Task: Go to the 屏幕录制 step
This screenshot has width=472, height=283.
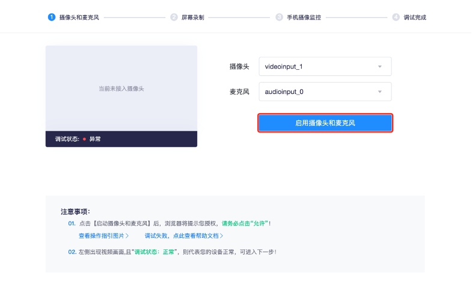Action: 192,17
